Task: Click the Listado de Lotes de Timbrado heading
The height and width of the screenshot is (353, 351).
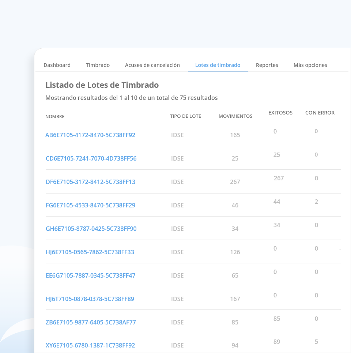Action: coord(102,85)
